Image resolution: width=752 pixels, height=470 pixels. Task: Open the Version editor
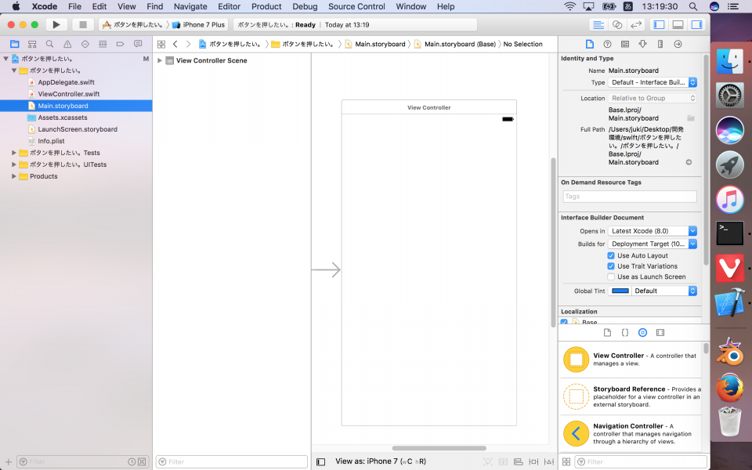tap(637, 25)
